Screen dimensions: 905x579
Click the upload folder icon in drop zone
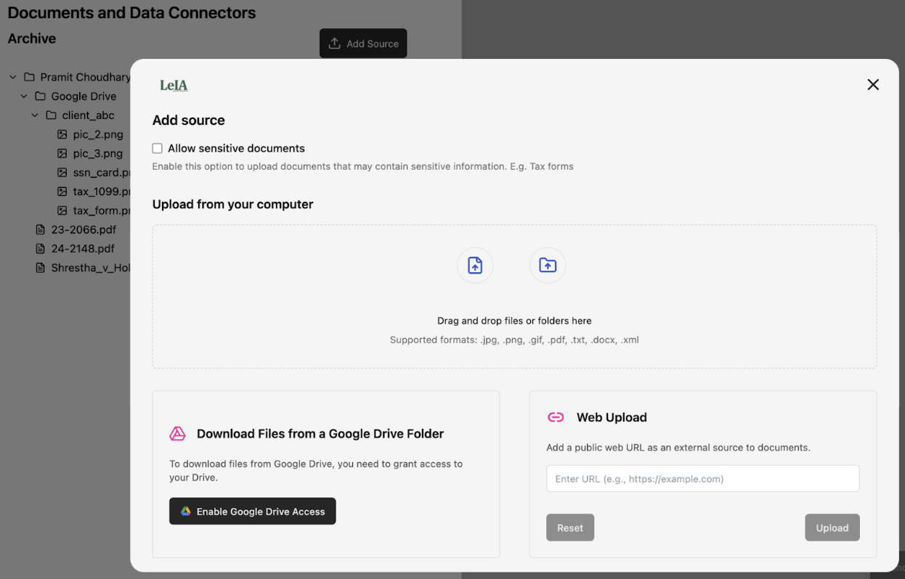click(548, 266)
